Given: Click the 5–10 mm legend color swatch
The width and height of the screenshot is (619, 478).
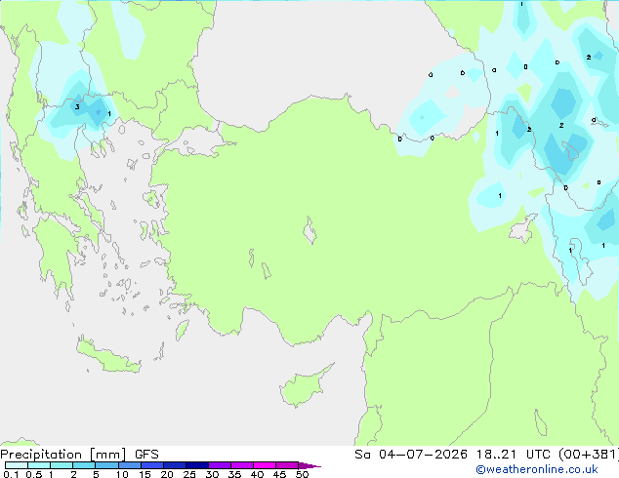Looking at the screenshot, I should tap(106, 465).
